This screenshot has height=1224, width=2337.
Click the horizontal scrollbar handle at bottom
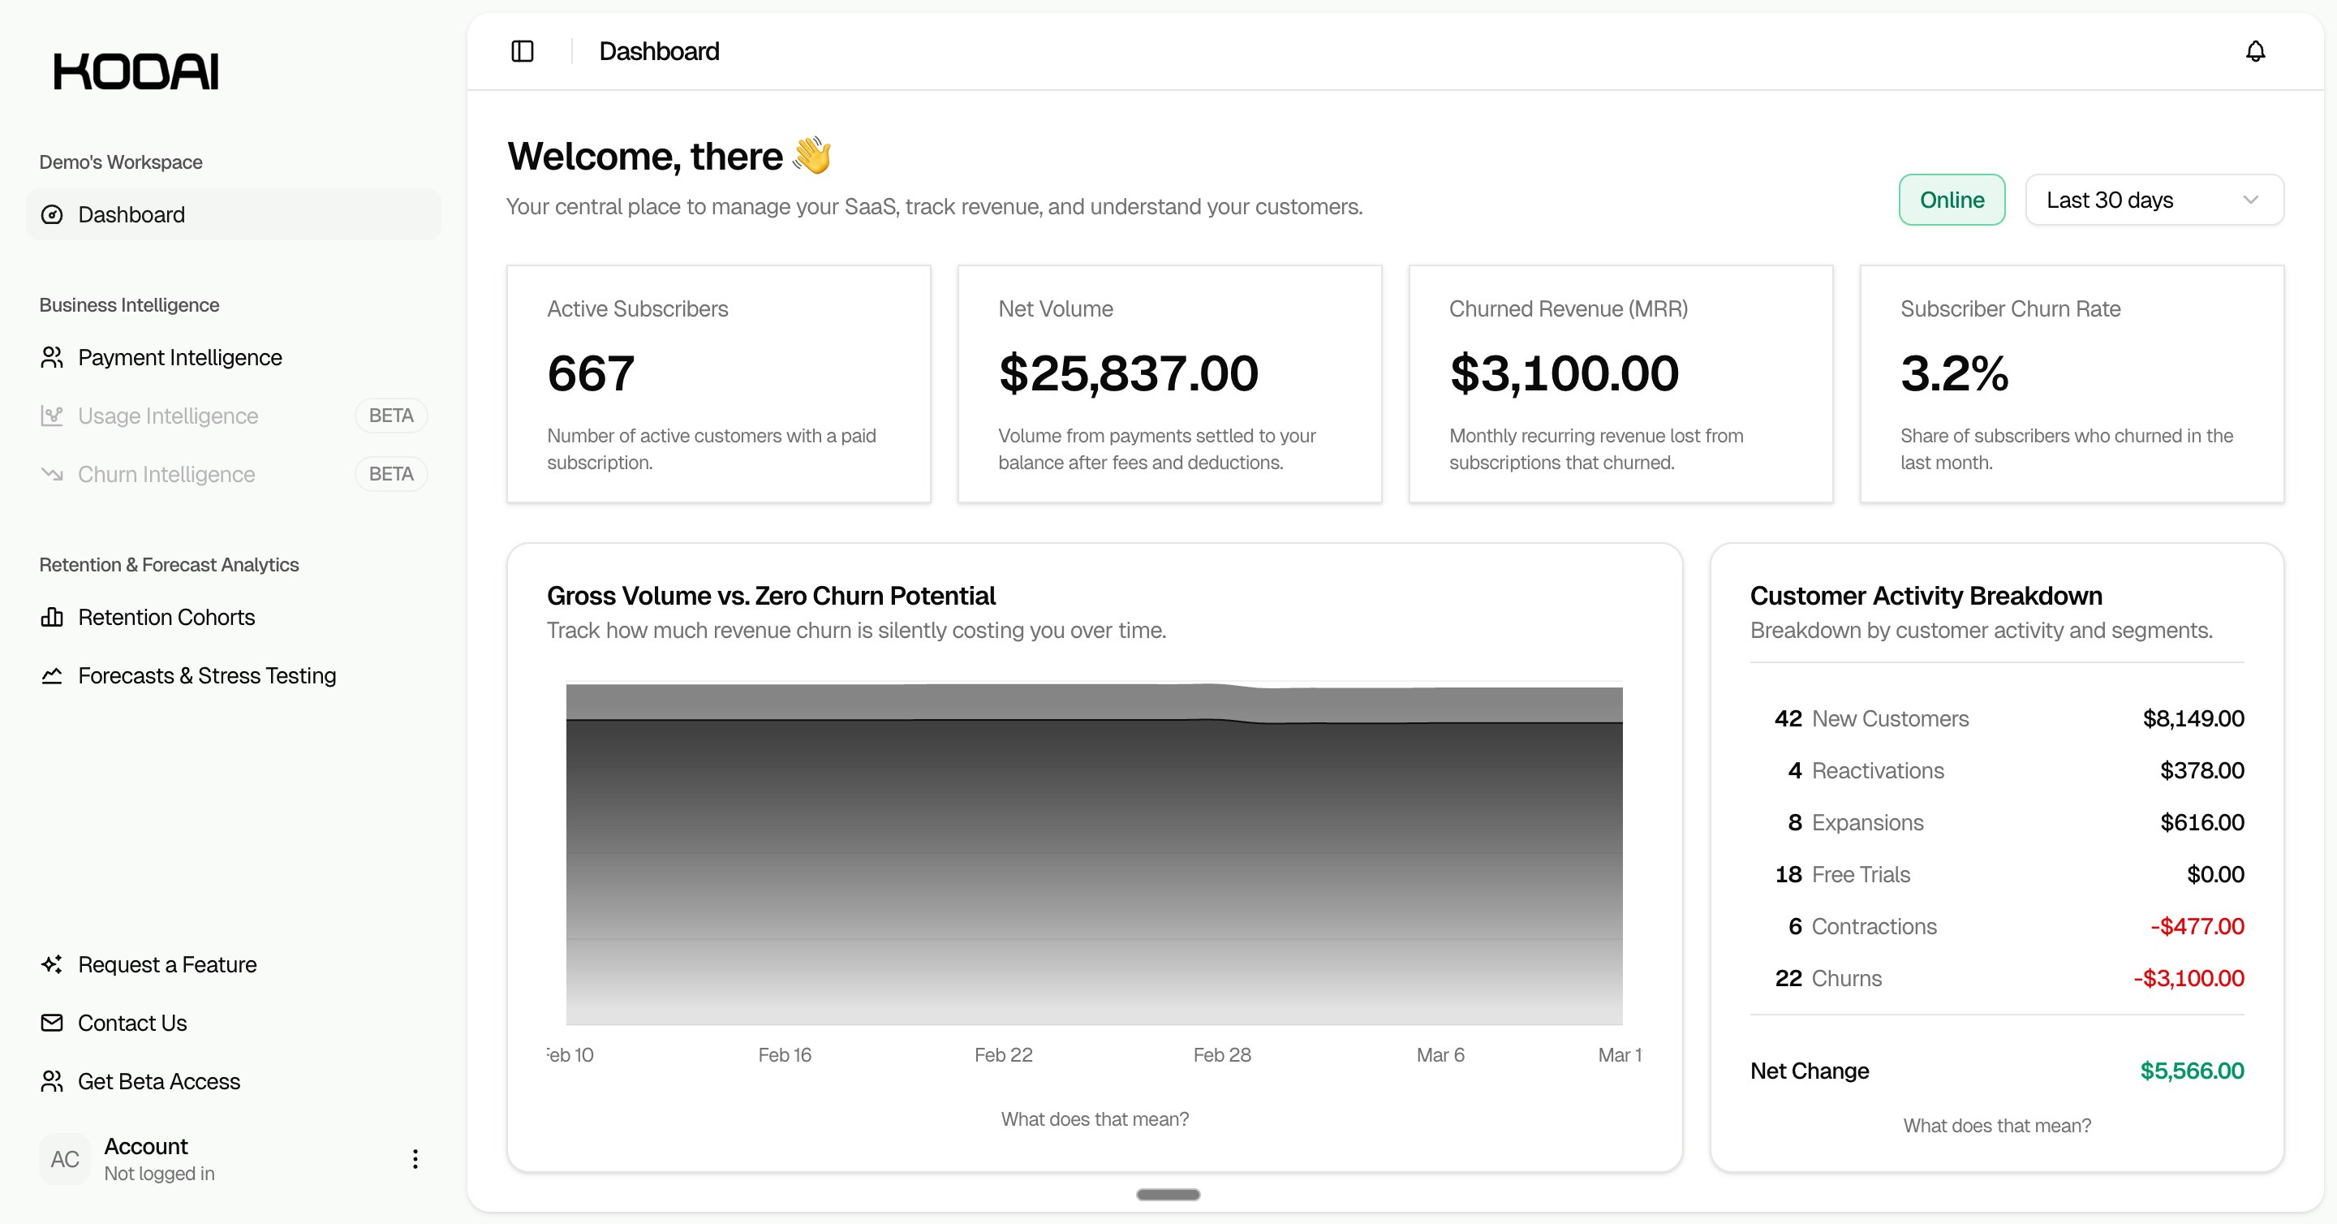point(1168,1195)
